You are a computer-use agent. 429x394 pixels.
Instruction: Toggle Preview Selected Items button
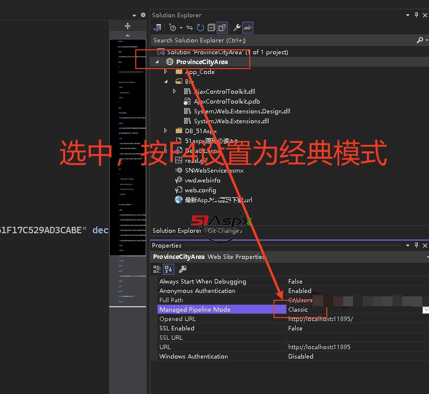tap(248, 28)
